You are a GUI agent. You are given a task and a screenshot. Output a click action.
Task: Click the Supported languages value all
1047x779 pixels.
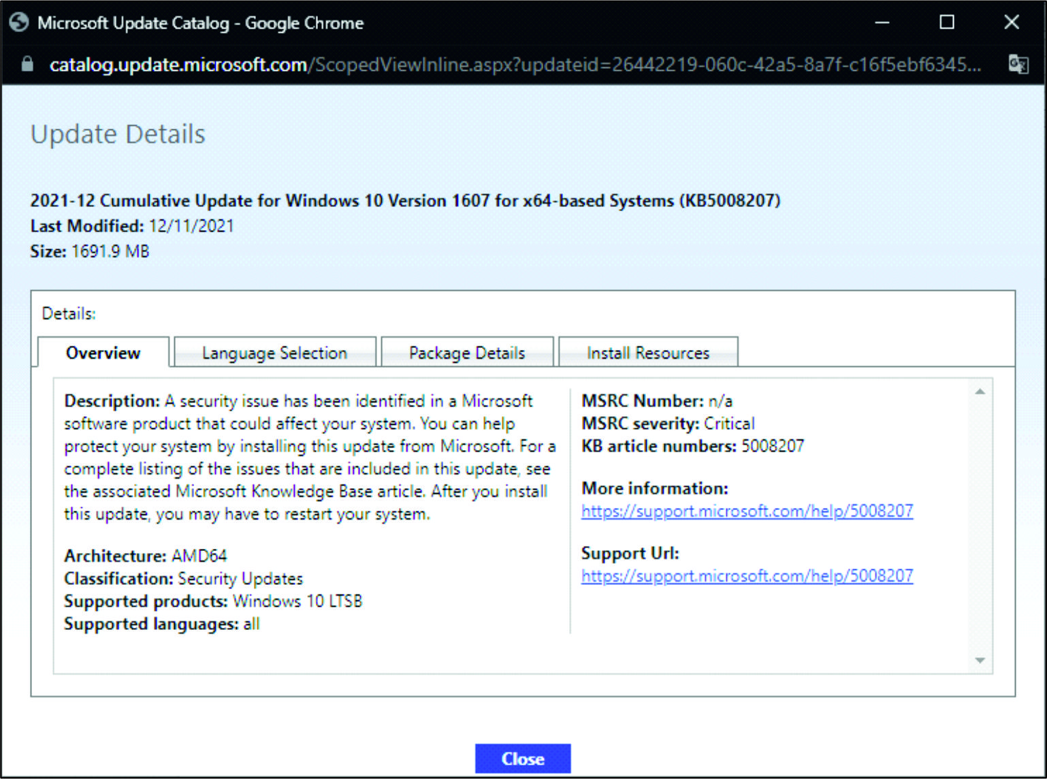point(251,624)
